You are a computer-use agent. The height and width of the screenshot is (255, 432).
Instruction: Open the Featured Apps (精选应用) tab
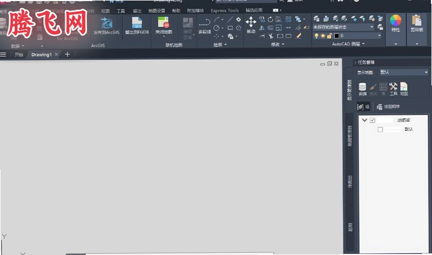coord(254,11)
